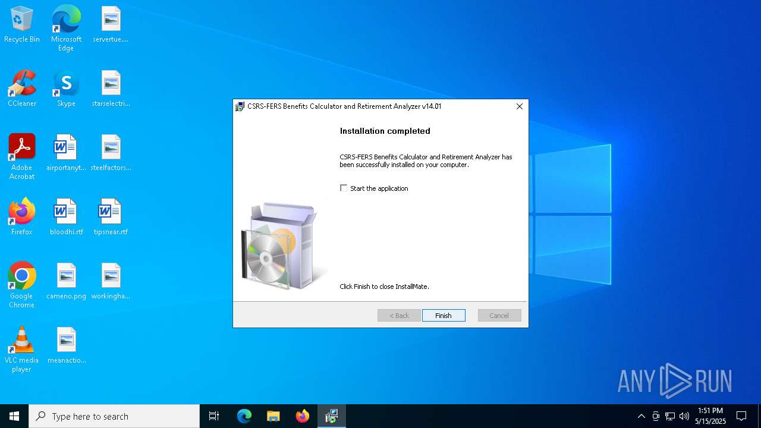Viewport: 761px width, 428px height.
Task: Select the meanactio file icon
Action: 66,346
